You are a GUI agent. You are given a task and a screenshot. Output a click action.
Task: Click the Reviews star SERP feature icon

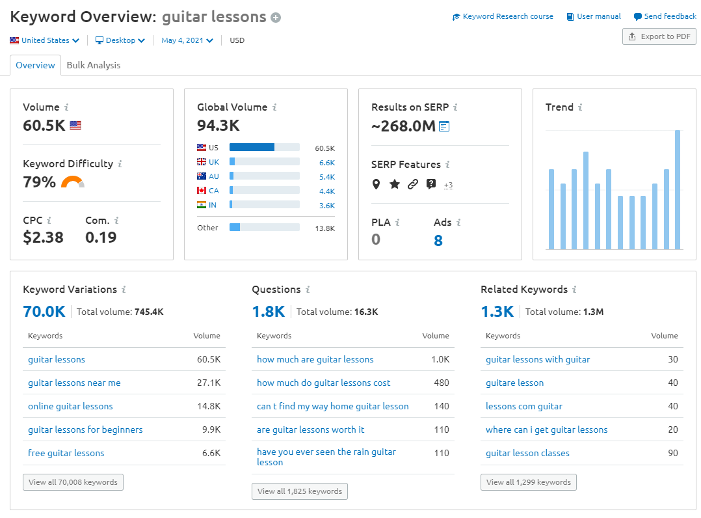click(394, 184)
